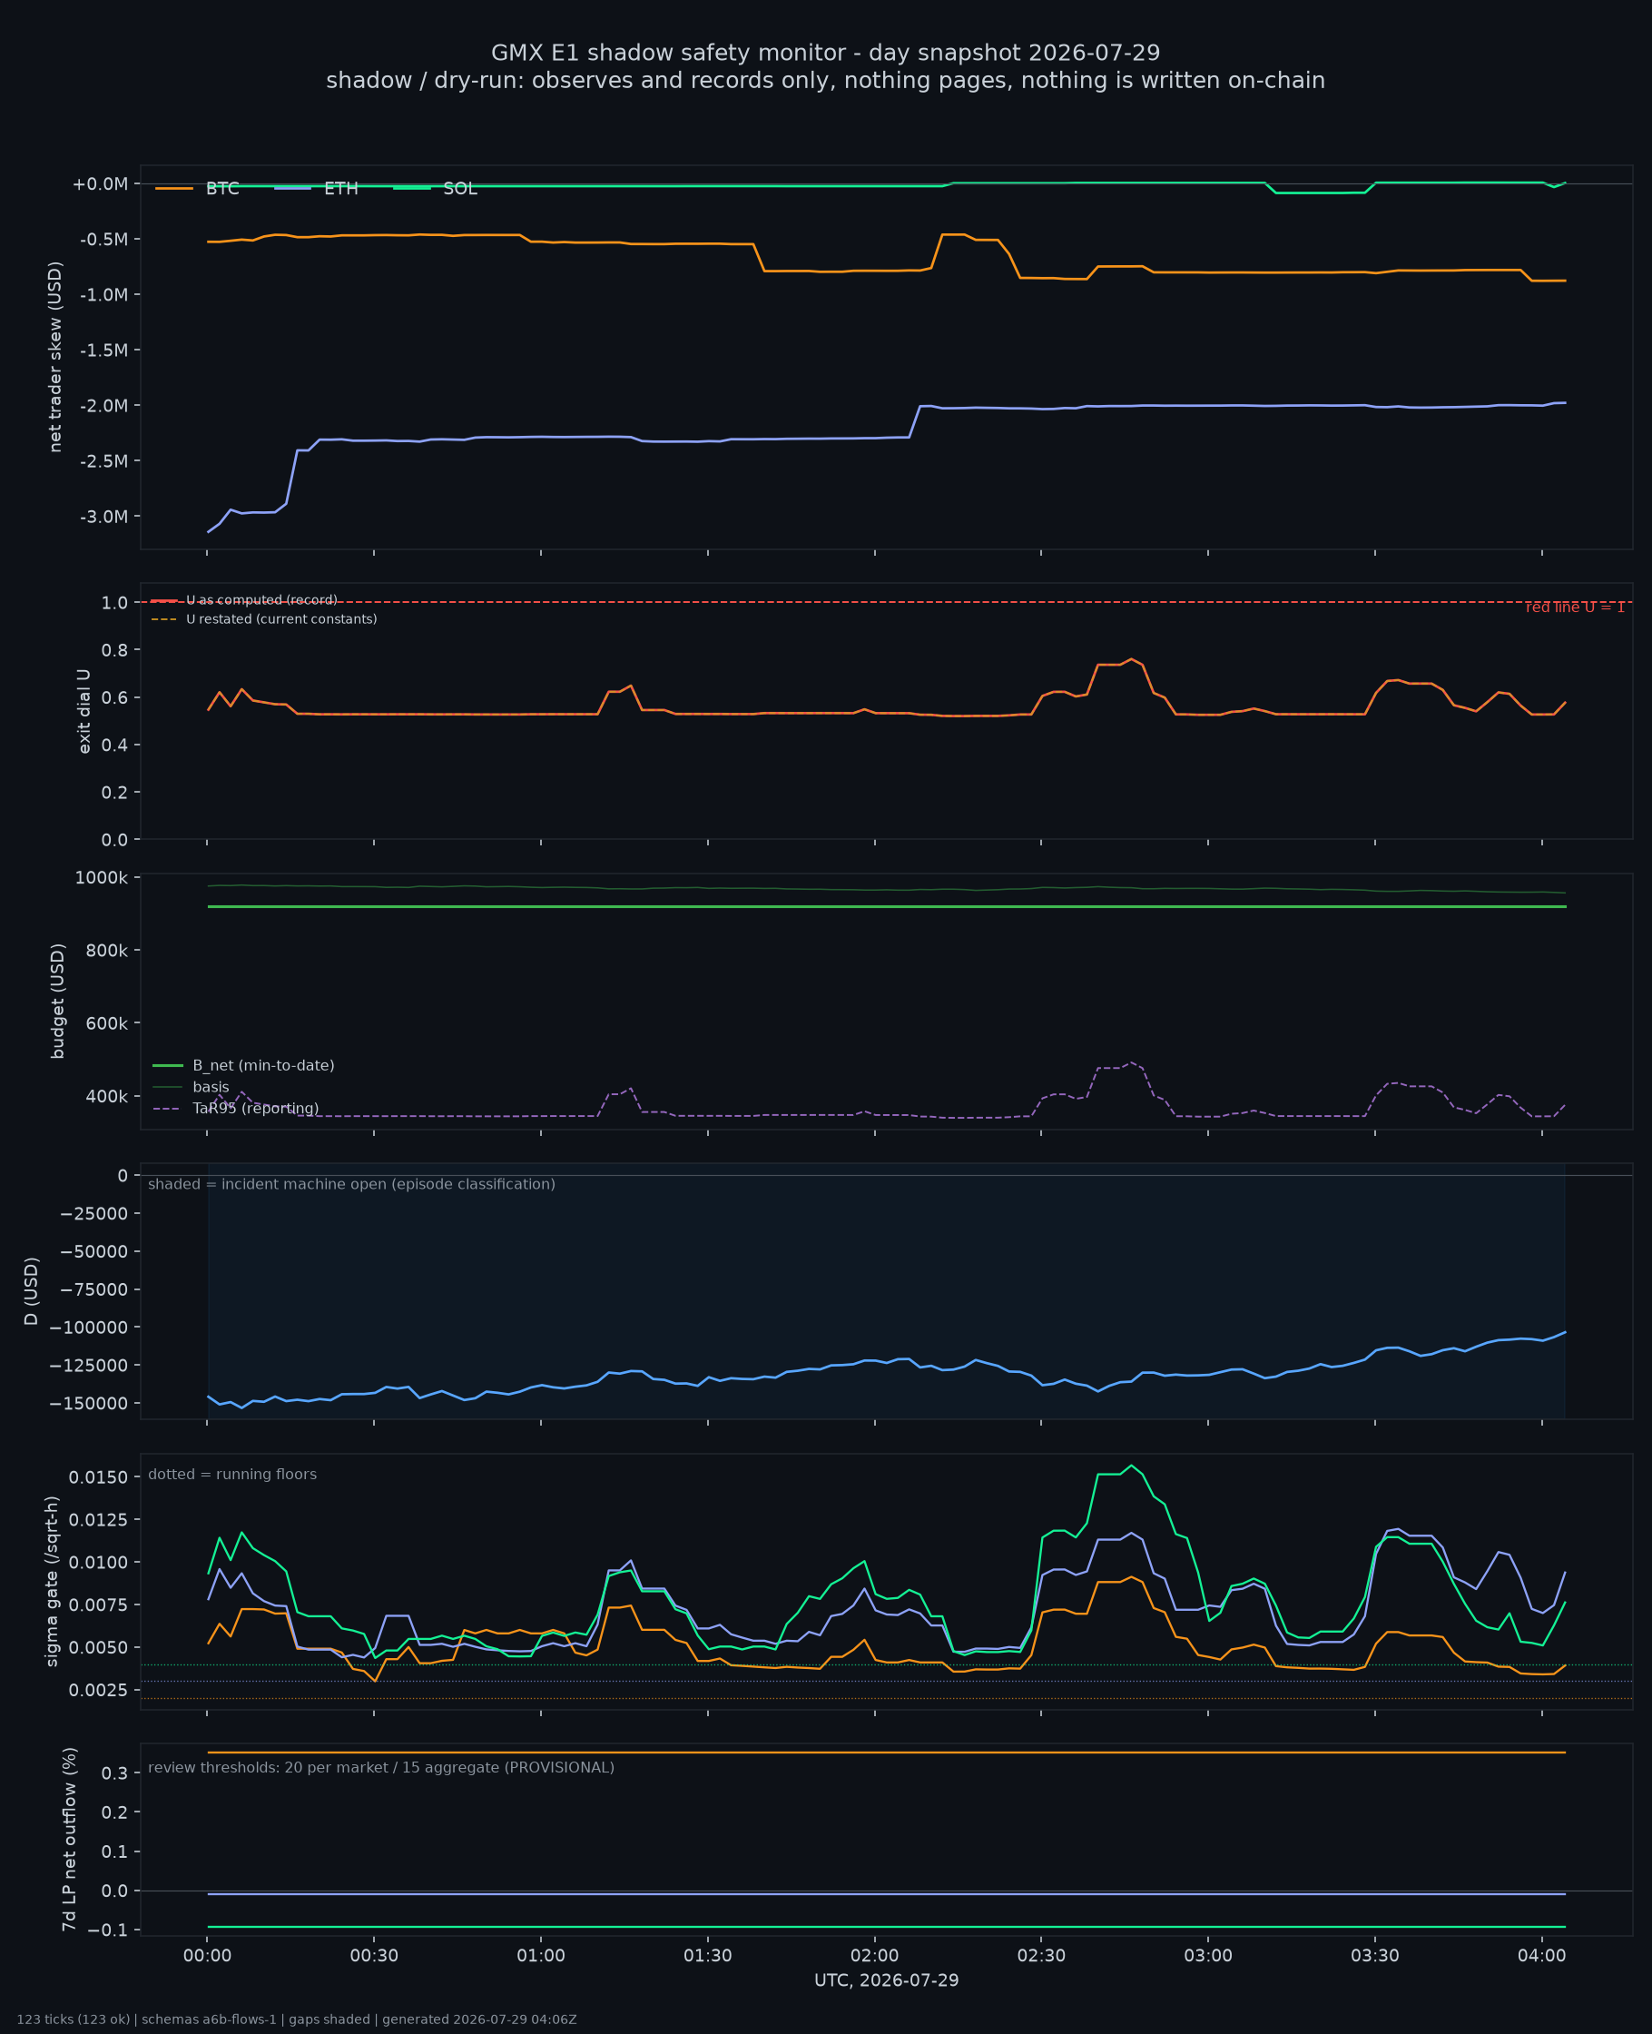Screen dimensions: 1652x2034
Task: Click the '03:00' time axis label
Action: [x=1208, y=1956]
